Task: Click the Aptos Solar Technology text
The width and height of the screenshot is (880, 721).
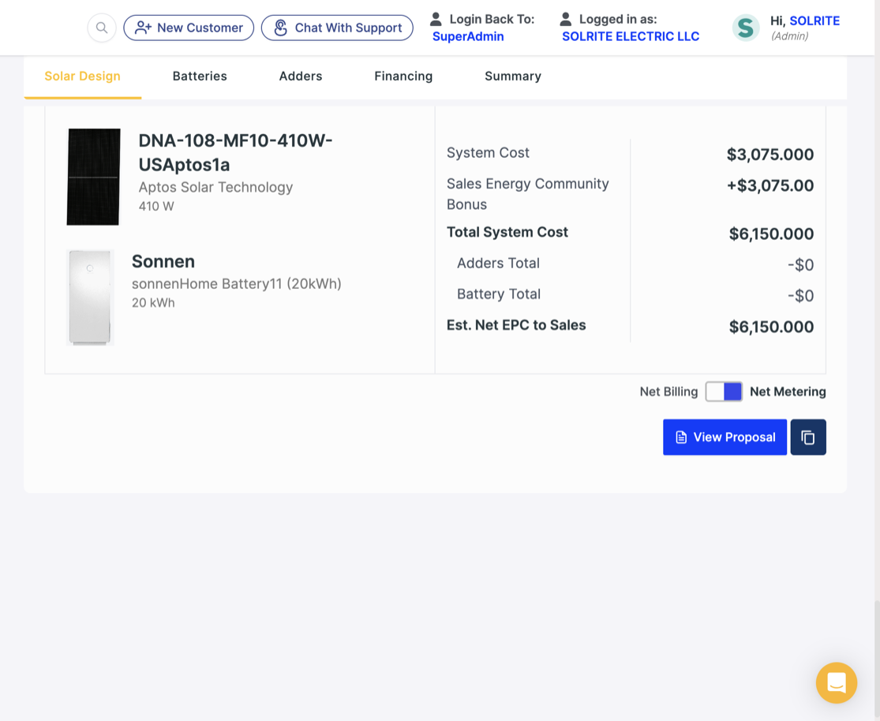Action: tap(215, 188)
